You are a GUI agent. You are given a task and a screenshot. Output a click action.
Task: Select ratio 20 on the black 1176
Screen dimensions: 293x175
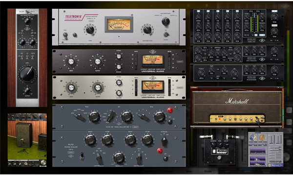[136, 55]
